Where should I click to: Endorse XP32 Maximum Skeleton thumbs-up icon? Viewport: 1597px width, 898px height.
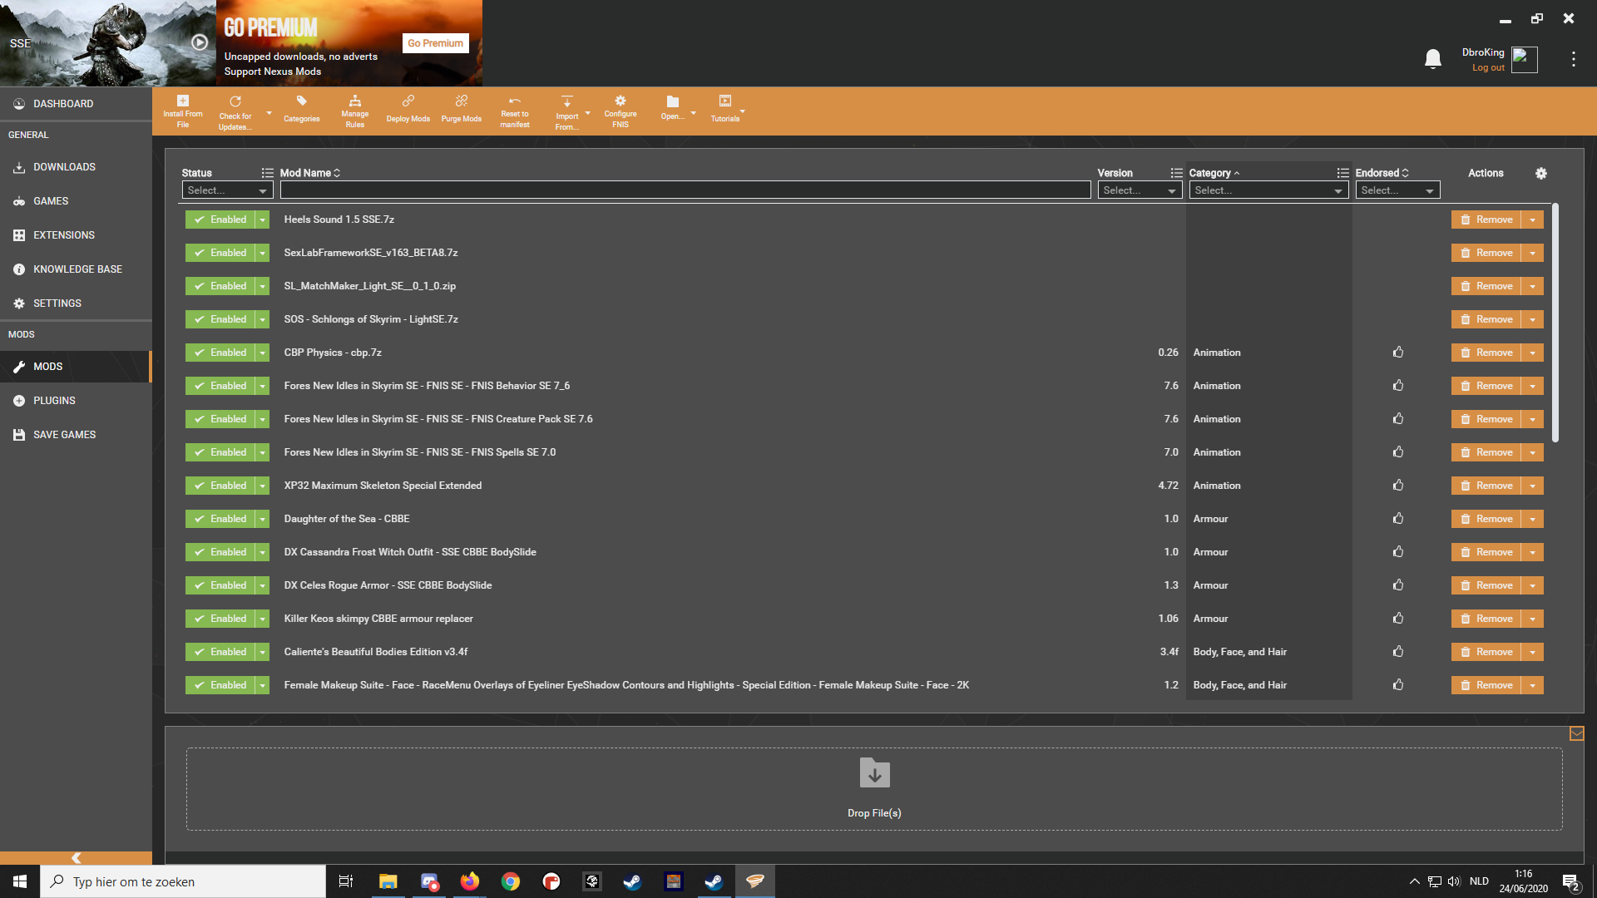pos(1398,486)
